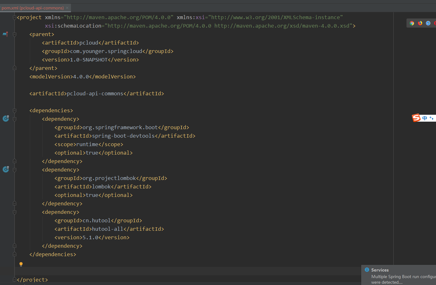Click hutool-all artifactId text
Viewport: 436px width, 285px height.
(108, 229)
